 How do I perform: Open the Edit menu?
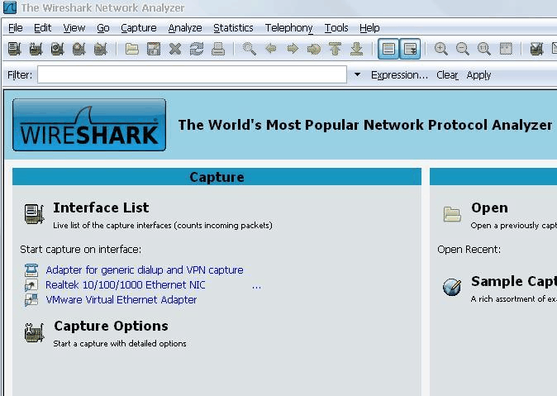43,28
